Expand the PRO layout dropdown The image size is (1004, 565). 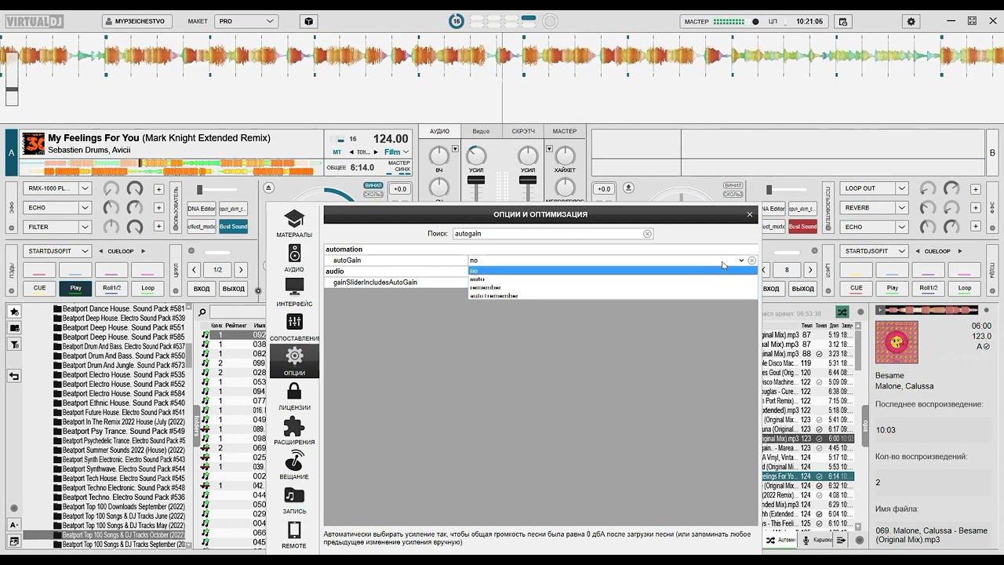point(246,22)
